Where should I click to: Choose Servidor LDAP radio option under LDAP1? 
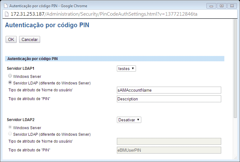(10, 83)
